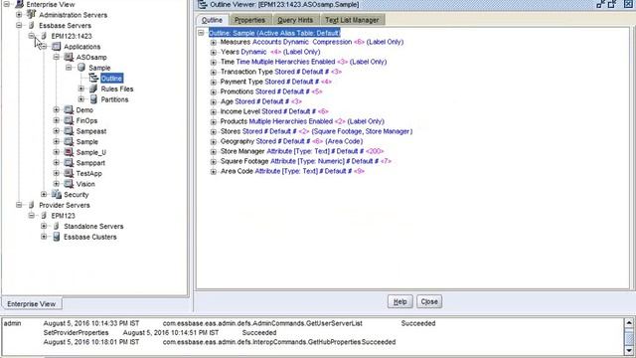Open the Text List Manager tab

click(352, 20)
